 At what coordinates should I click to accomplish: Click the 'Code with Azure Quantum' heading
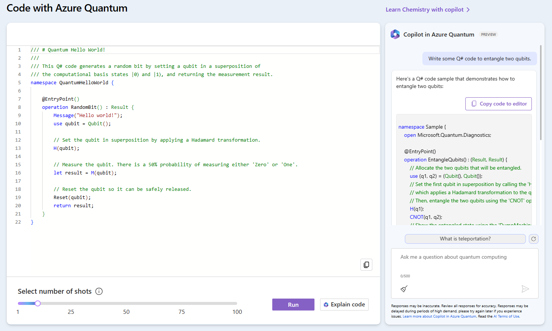pos(67,8)
